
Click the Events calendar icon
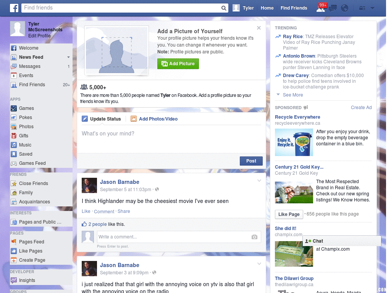(x=14, y=76)
